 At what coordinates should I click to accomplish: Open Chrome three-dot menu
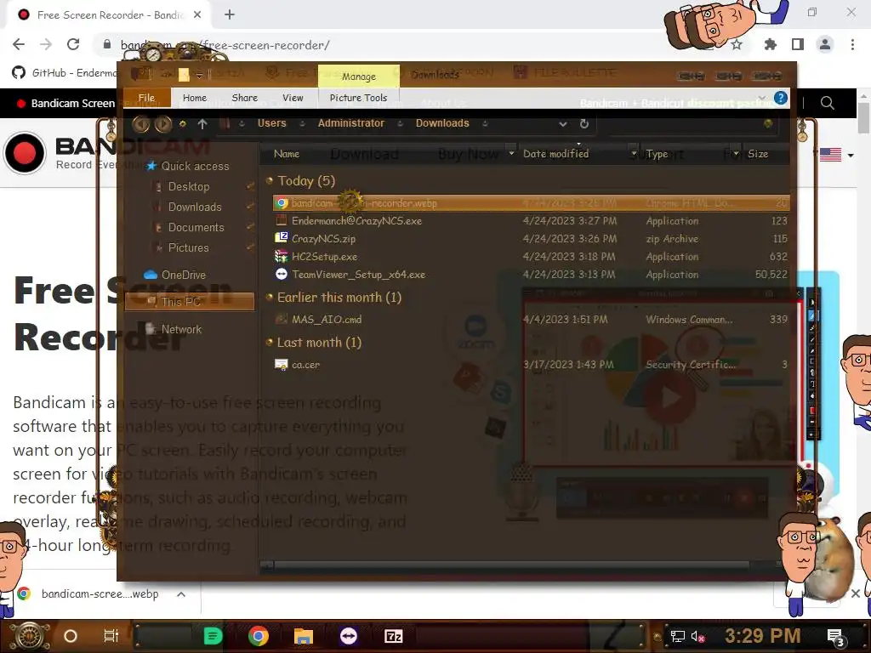(x=852, y=44)
